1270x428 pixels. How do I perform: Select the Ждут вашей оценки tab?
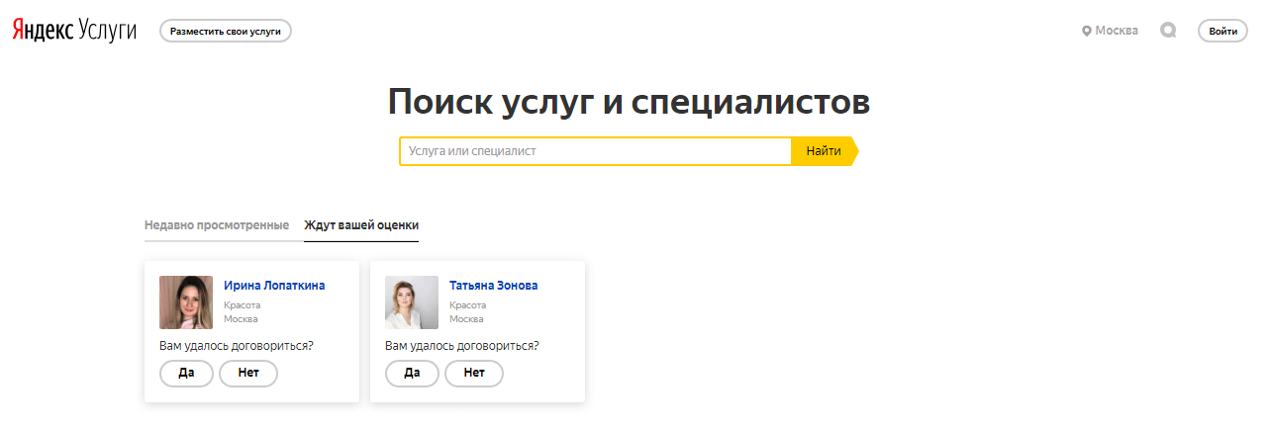361,225
